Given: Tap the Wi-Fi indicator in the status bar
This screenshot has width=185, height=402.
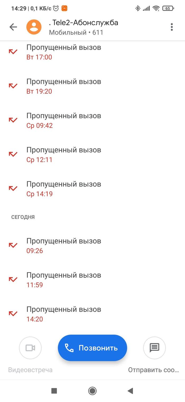Looking at the screenshot, I should (156, 8).
